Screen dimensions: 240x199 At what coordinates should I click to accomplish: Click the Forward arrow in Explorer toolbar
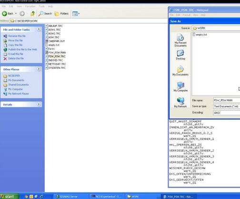22,14
